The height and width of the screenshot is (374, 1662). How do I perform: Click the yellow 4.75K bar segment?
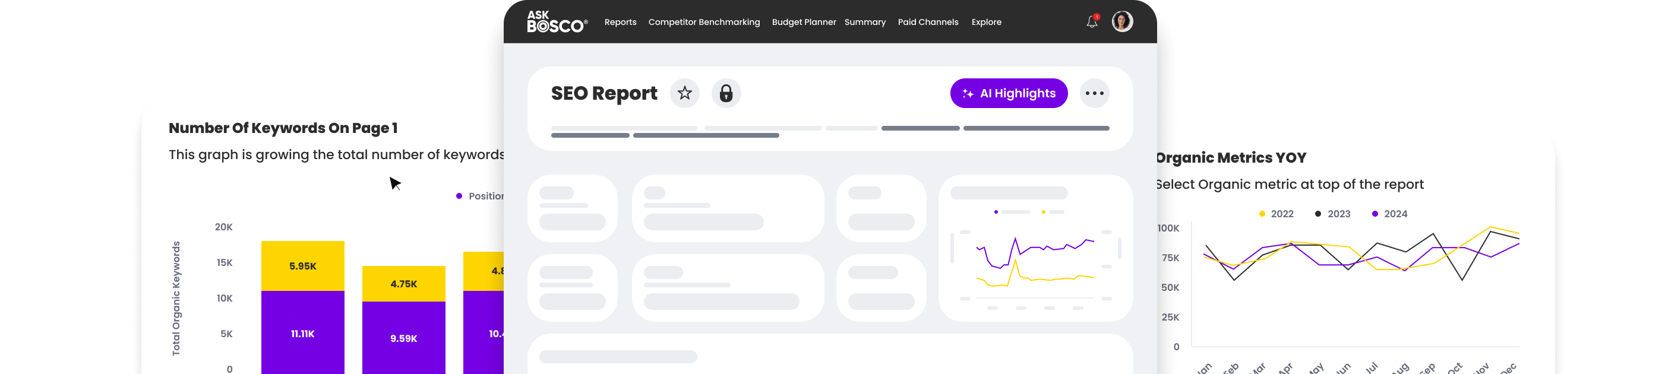(403, 284)
